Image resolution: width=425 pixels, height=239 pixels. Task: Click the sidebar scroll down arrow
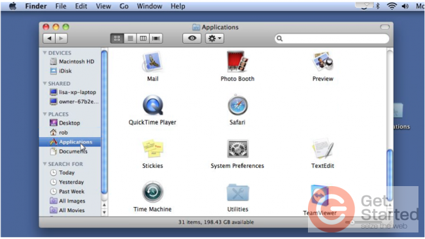coord(104,212)
